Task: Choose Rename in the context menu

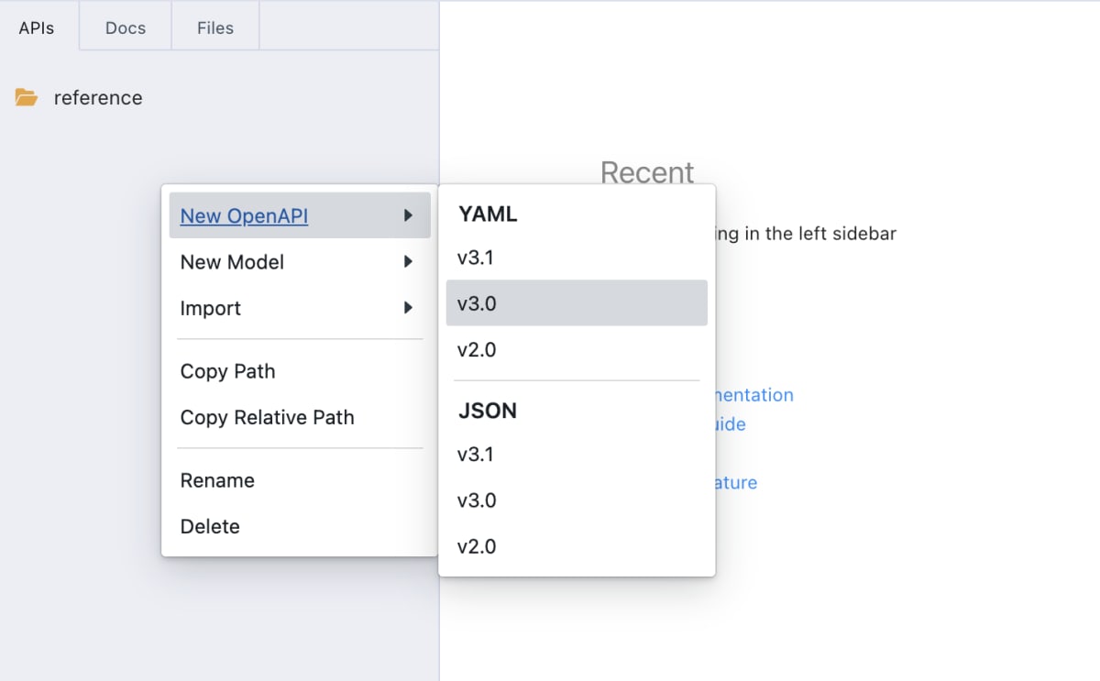Action: 217,480
